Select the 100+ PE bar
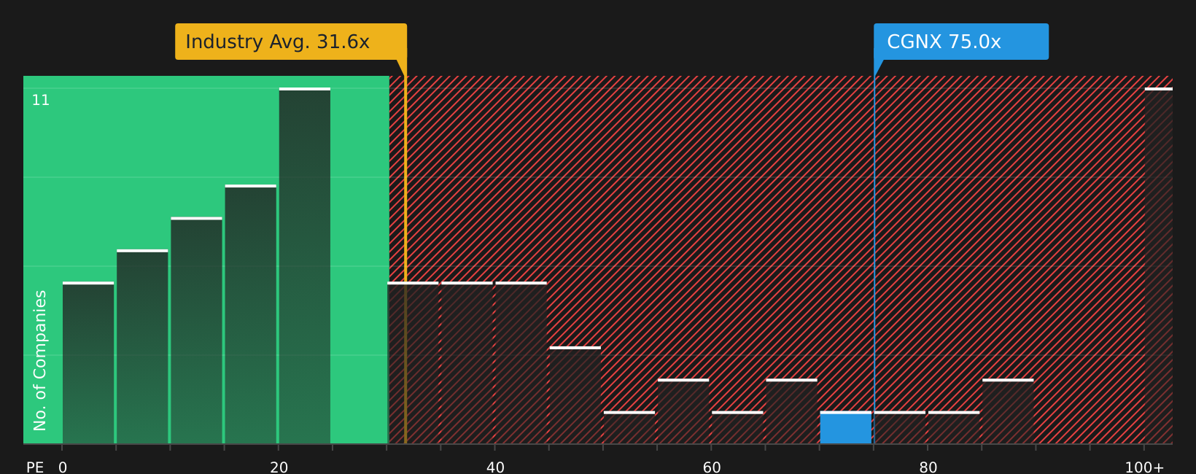The width and height of the screenshot is (1196, 474). coord(1159,266)
